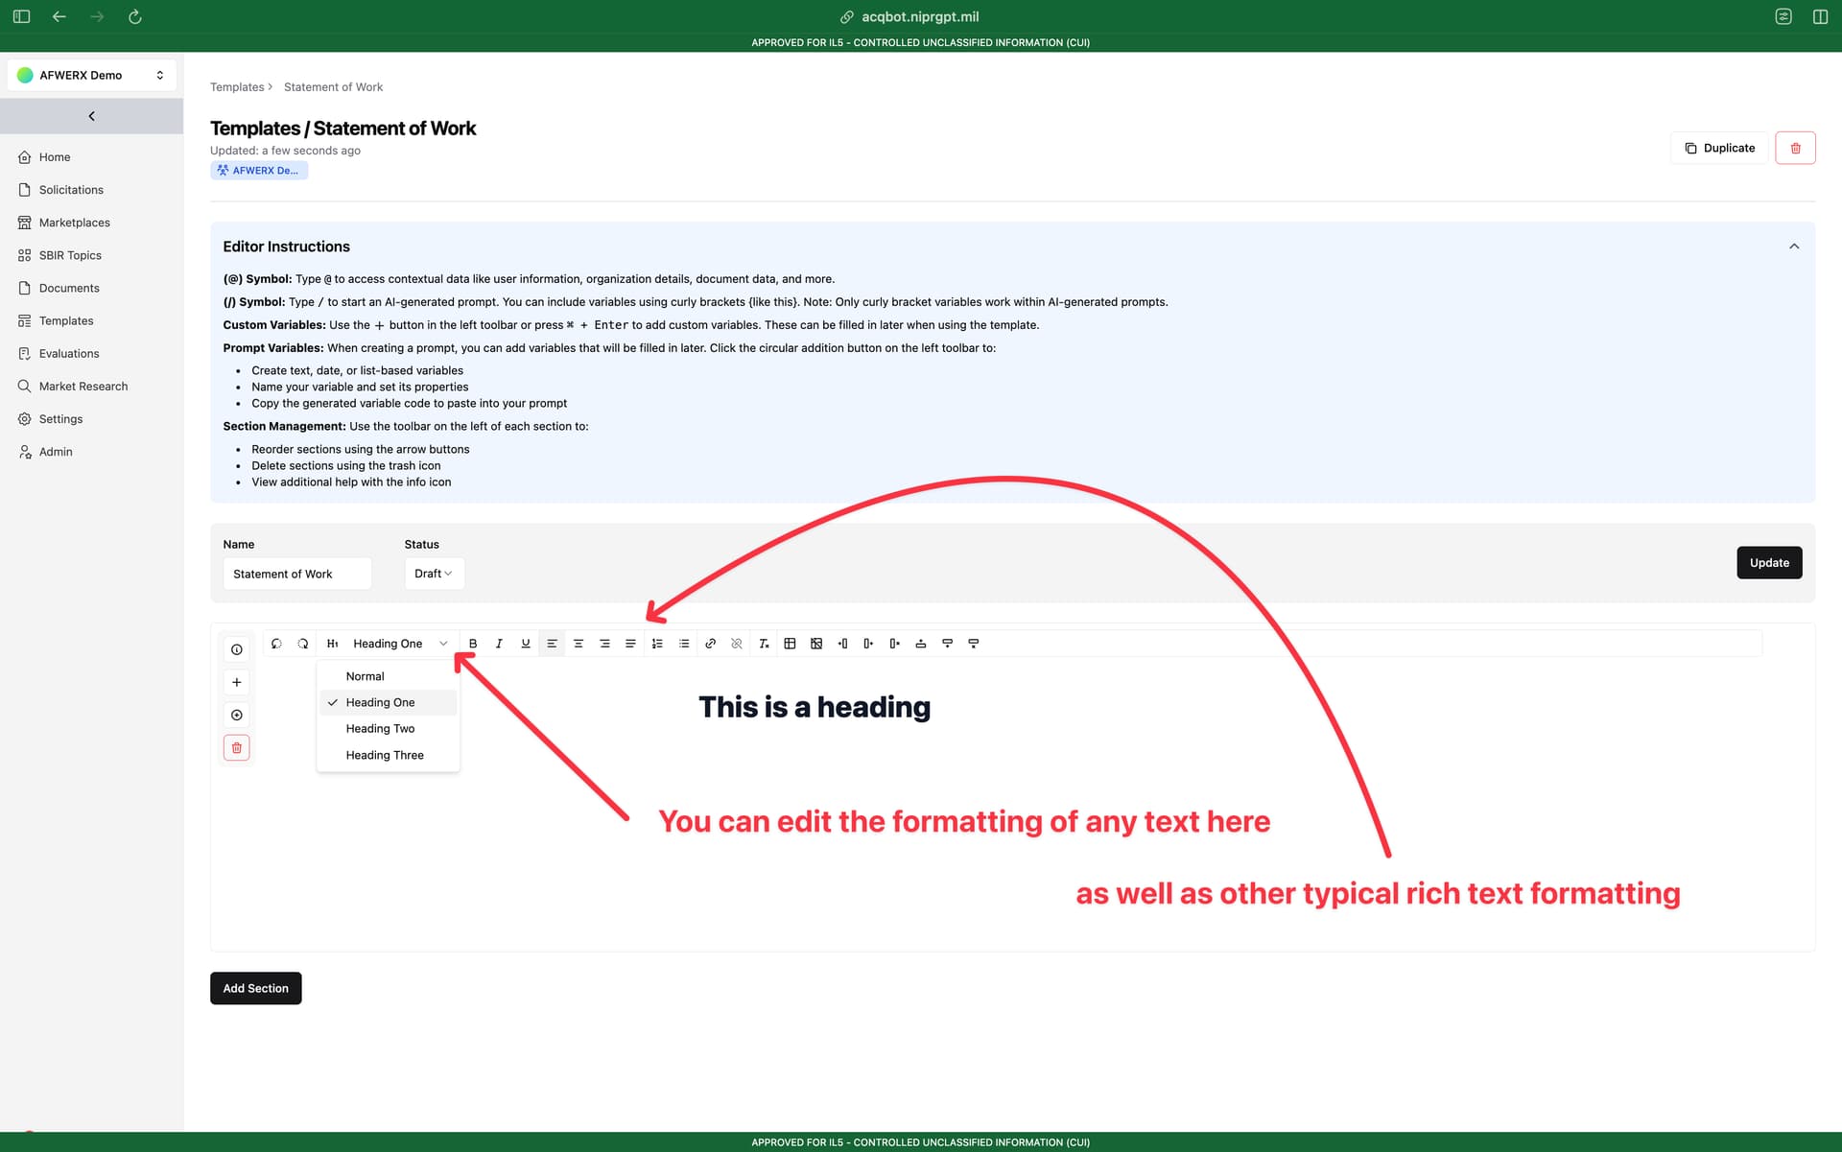
Task: Click the redo icon in editor toolbar
Action: coord(303,644)
